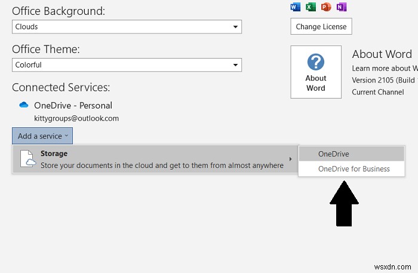Choose OneDrive for Business option
The image size is (418, 273).
coord(352,169)
